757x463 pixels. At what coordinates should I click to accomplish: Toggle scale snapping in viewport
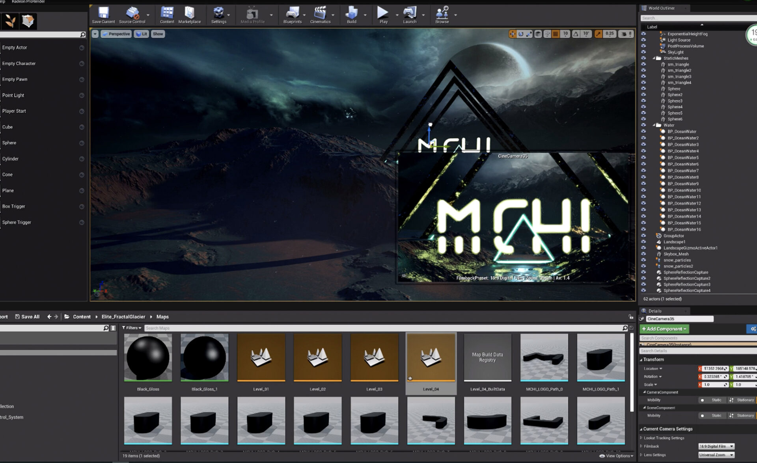point(598,34)
